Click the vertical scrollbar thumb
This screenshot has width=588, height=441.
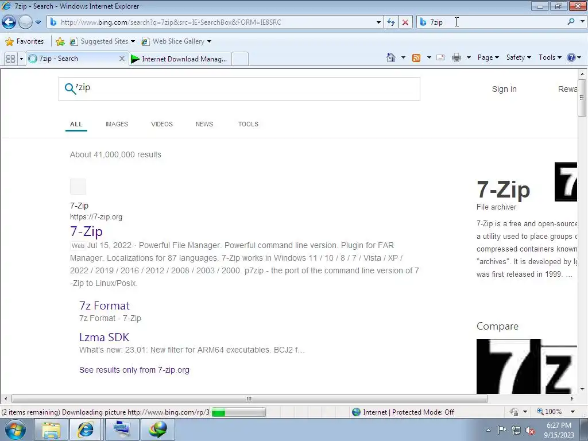[x=582, y=98]
